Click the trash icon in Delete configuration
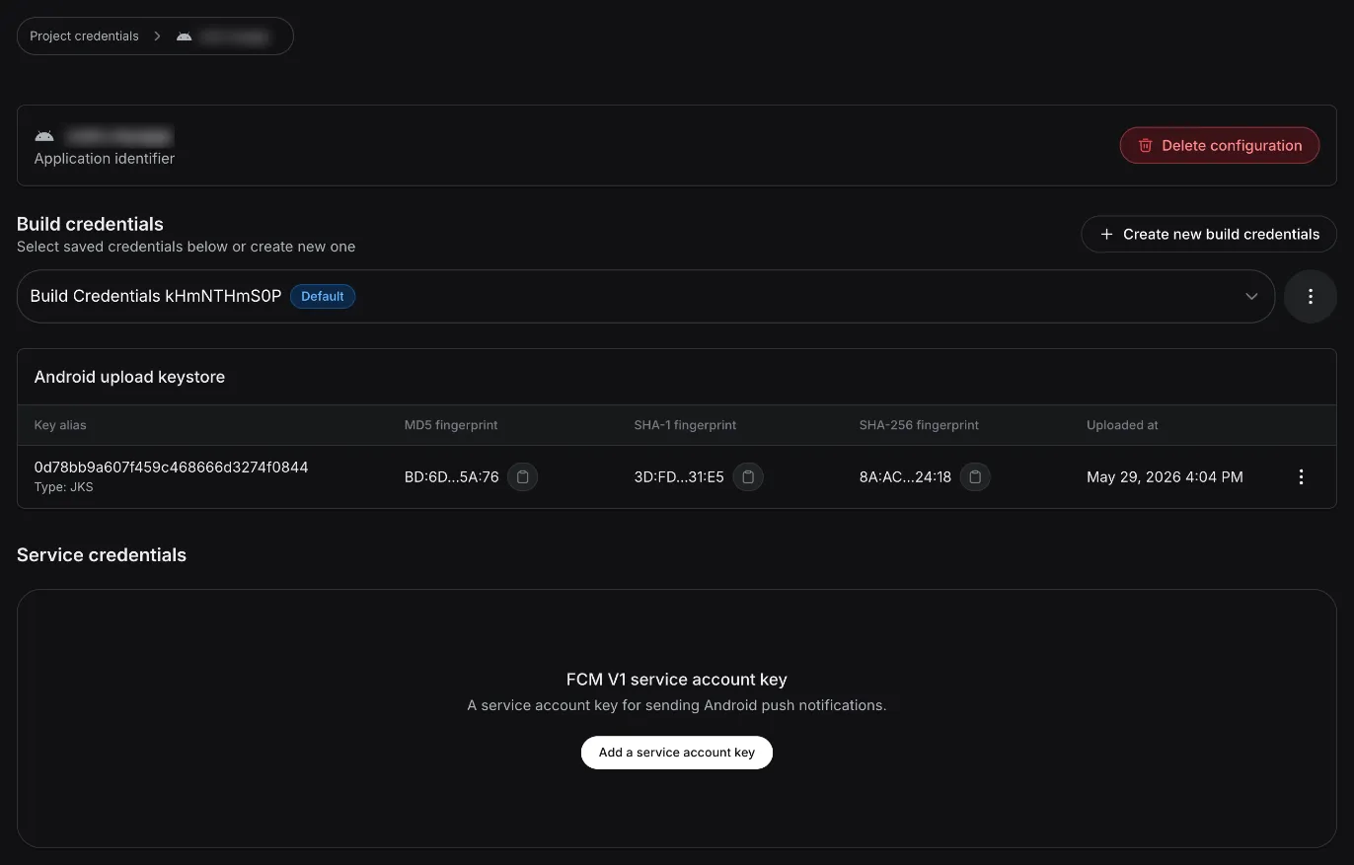 (1146, 145)
